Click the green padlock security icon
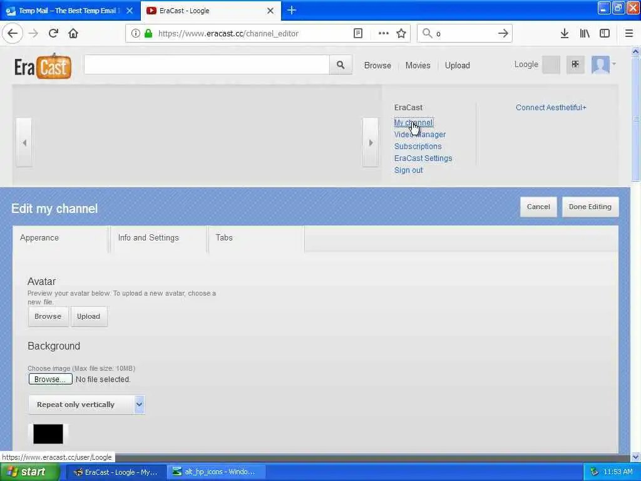Screen dimensions: 641x481 click(148, 34)
